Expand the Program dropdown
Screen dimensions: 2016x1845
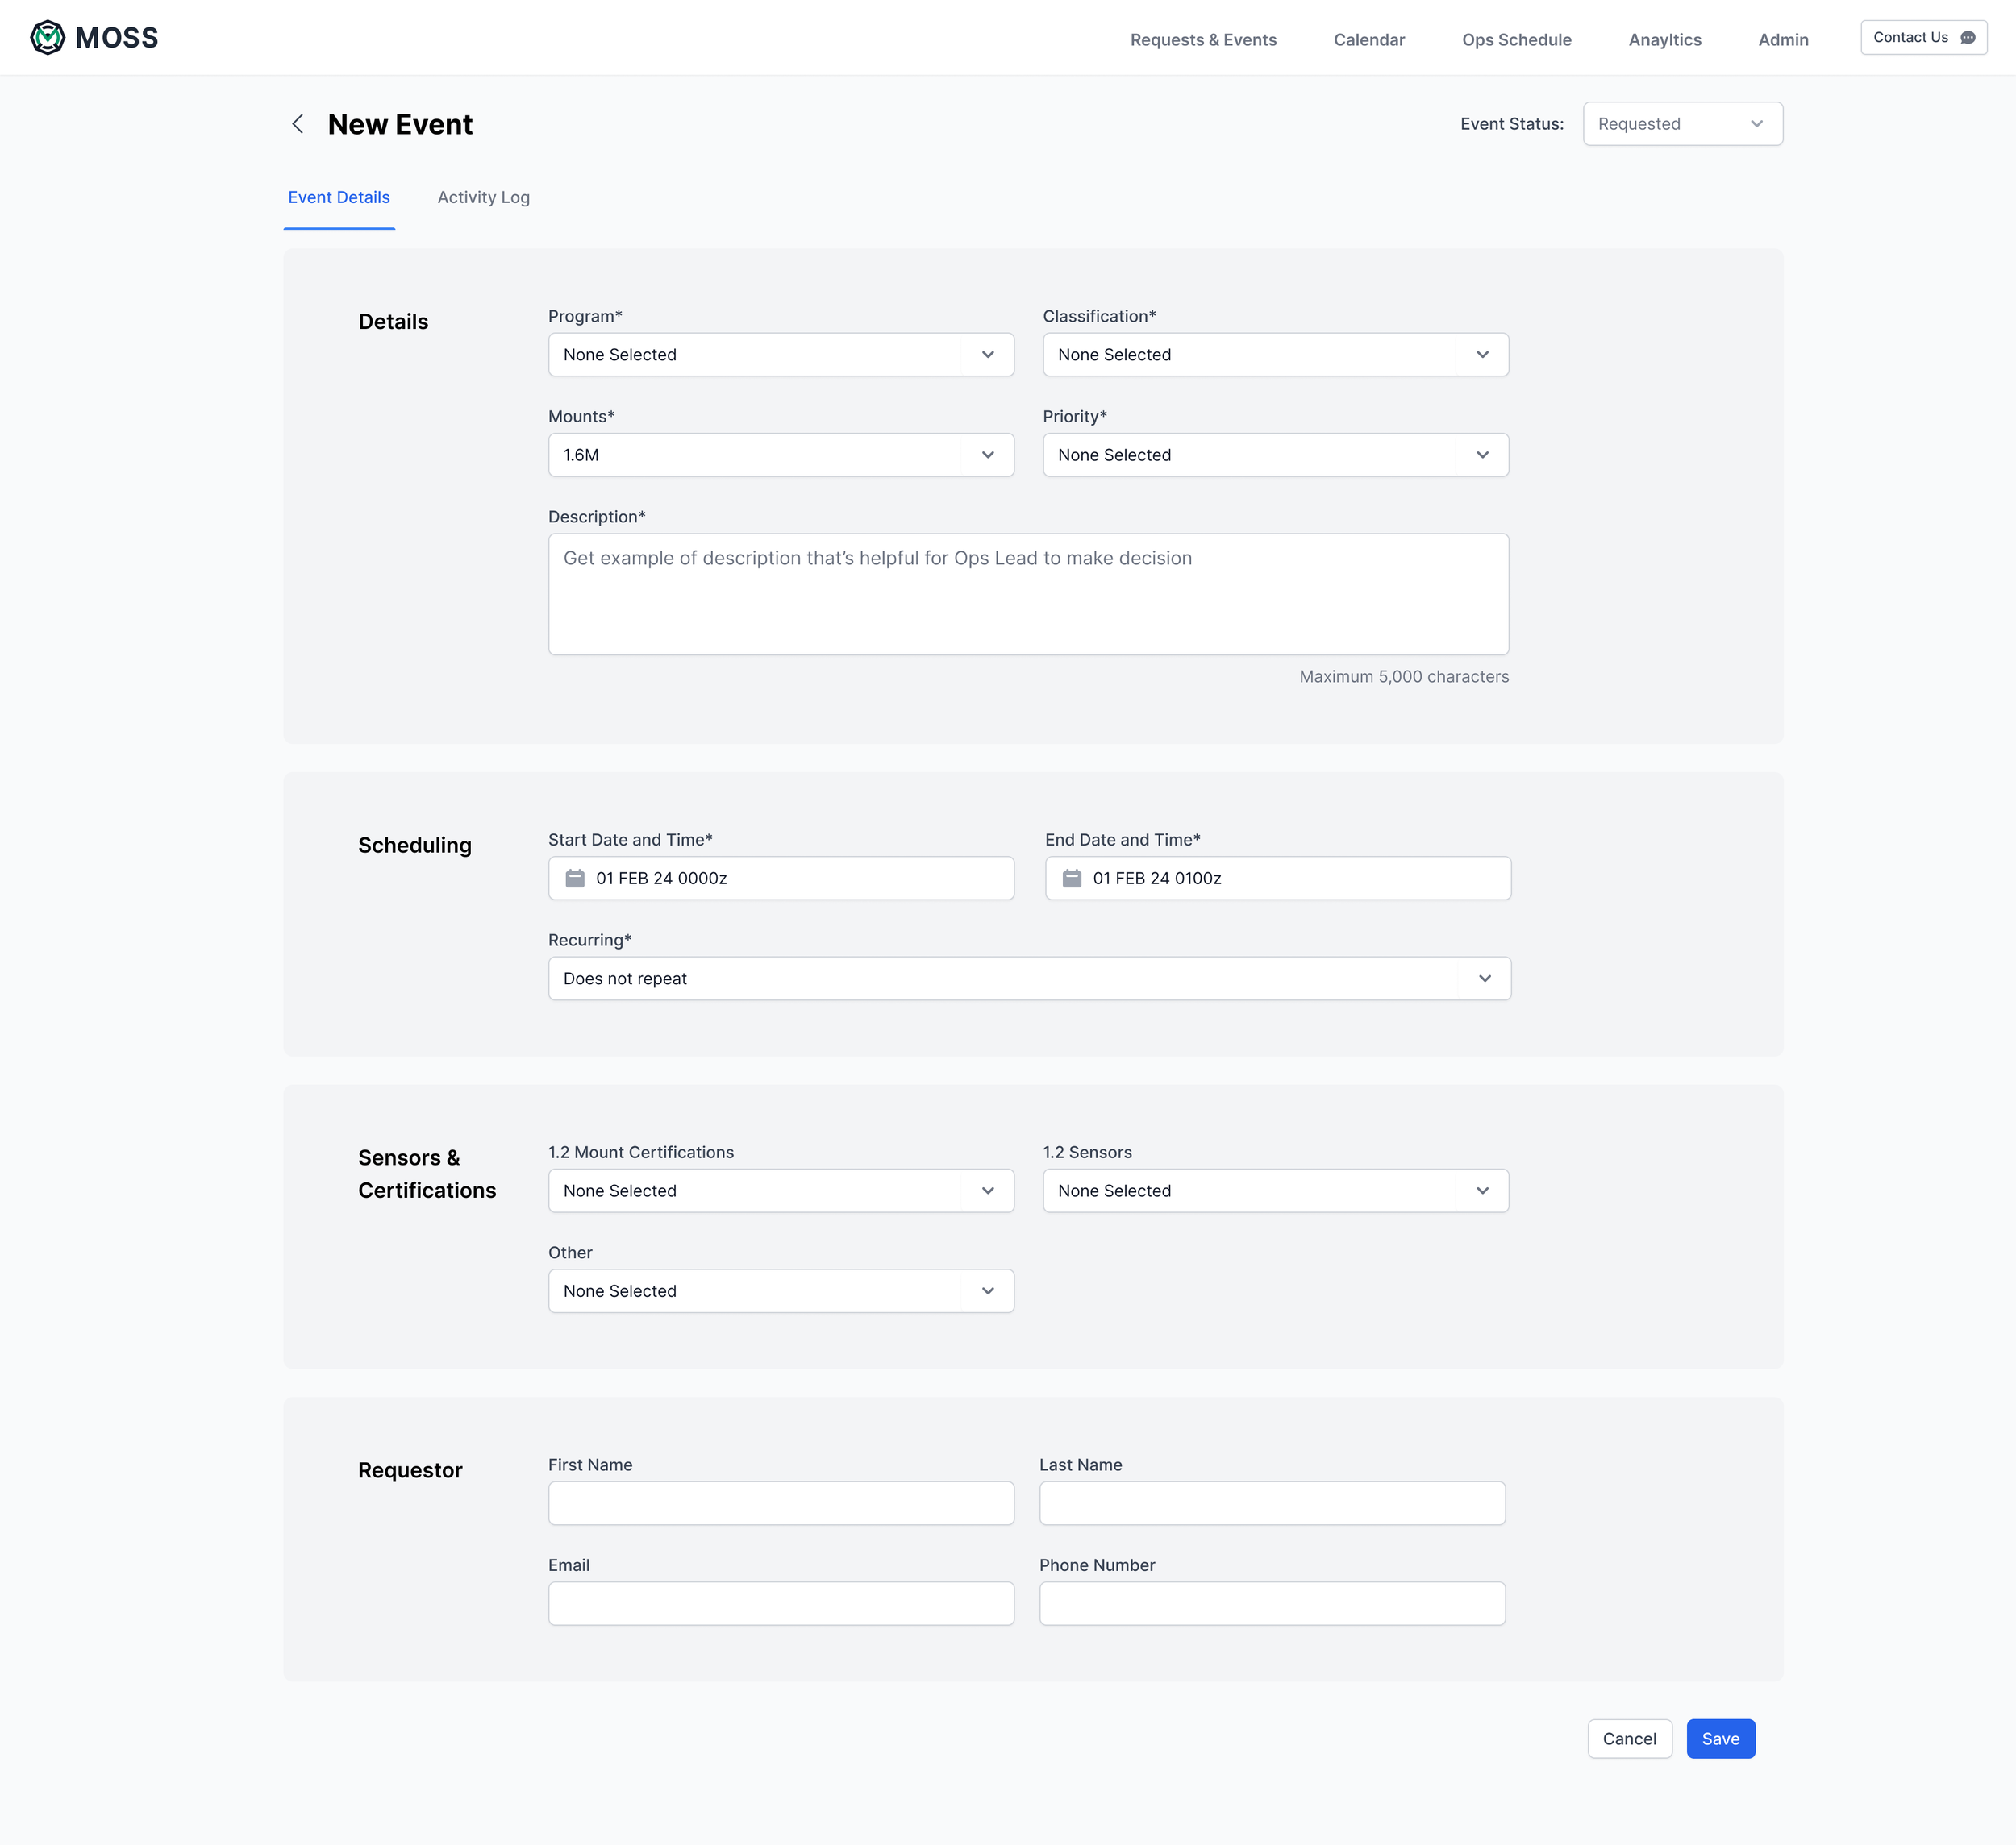[x=780, y=355]
